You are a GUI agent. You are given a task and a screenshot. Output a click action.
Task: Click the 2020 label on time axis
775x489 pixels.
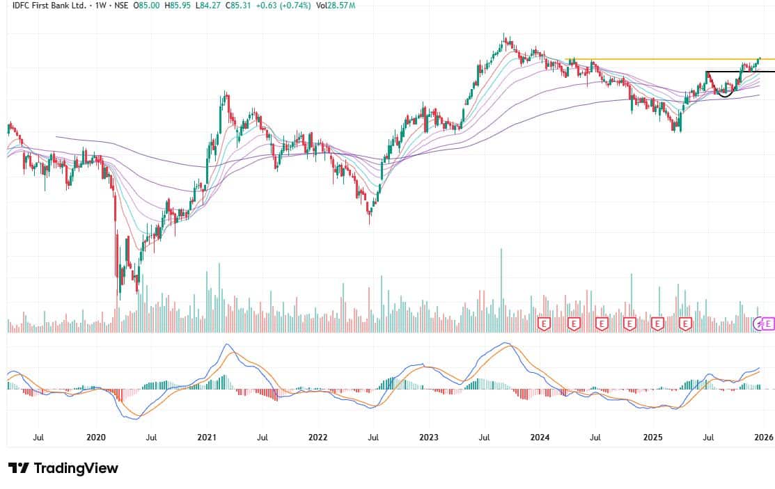pos(96,437)
